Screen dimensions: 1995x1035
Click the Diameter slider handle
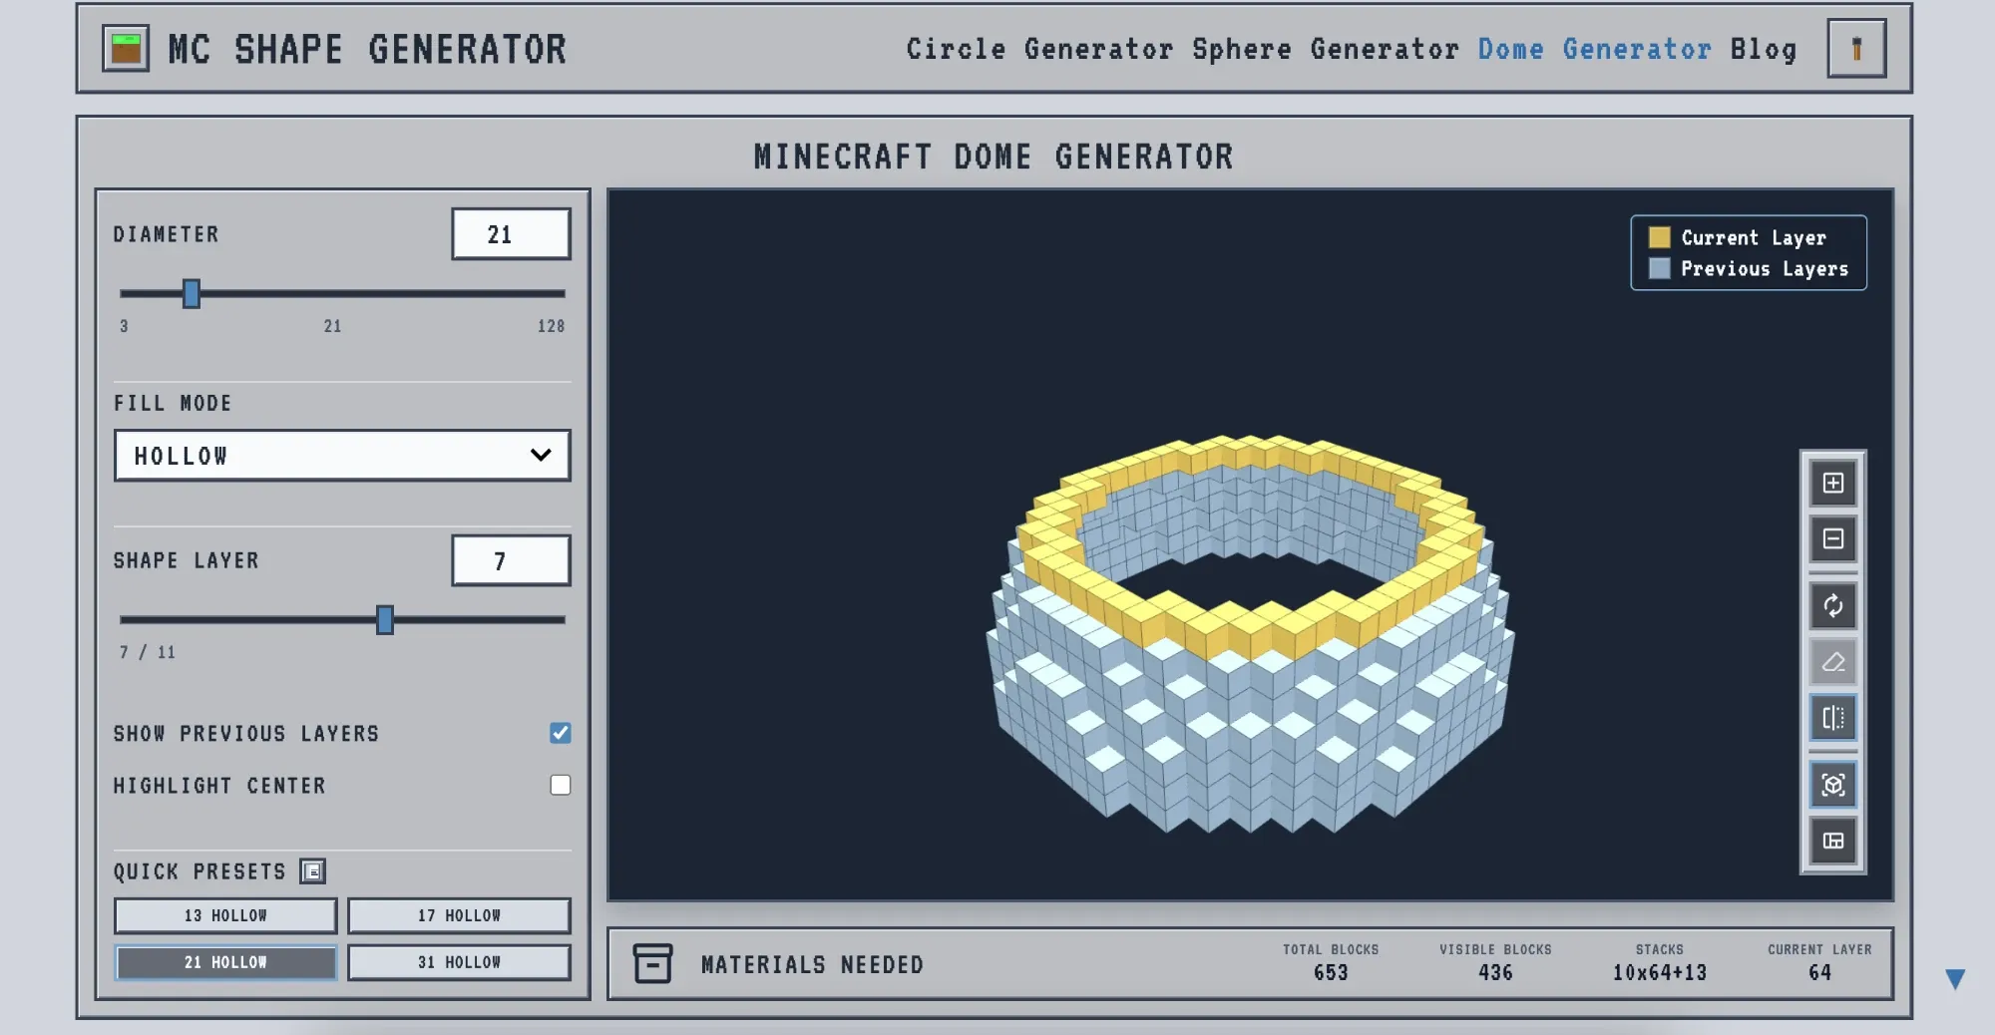click(x=192, y=293)
